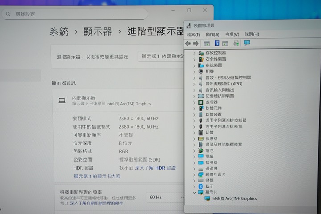The height and width of the screenshot is (214, 321).
Task: Click the show/hide console tree toolbar icon
Action: click(206, 44)
